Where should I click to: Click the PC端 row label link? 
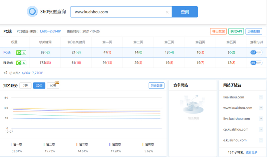[x=7, y=53]
